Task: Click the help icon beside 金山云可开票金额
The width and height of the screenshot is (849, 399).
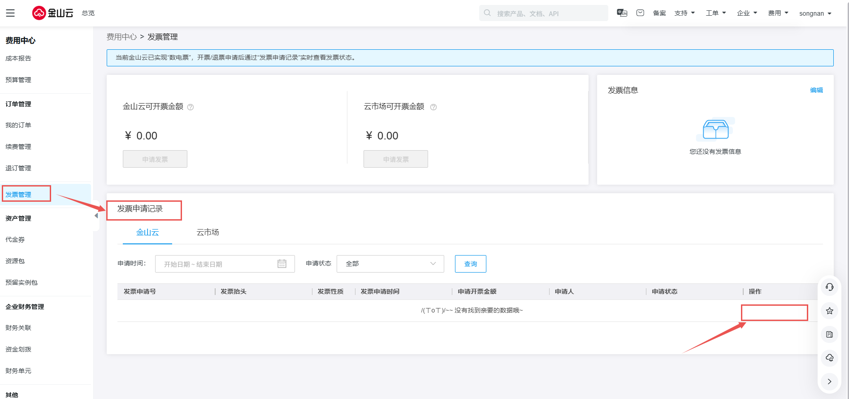Action: click(191, 107)
